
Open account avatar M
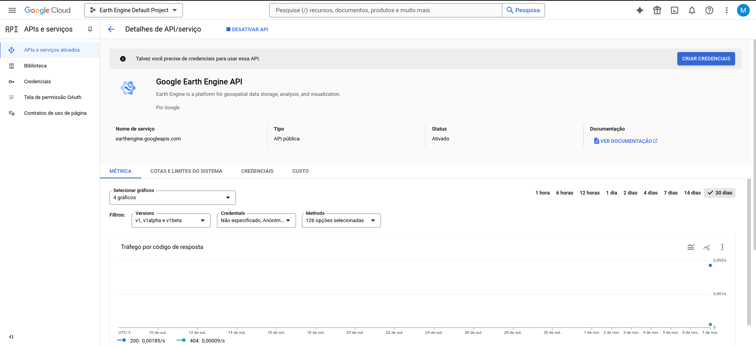click(x=743, y=10)
